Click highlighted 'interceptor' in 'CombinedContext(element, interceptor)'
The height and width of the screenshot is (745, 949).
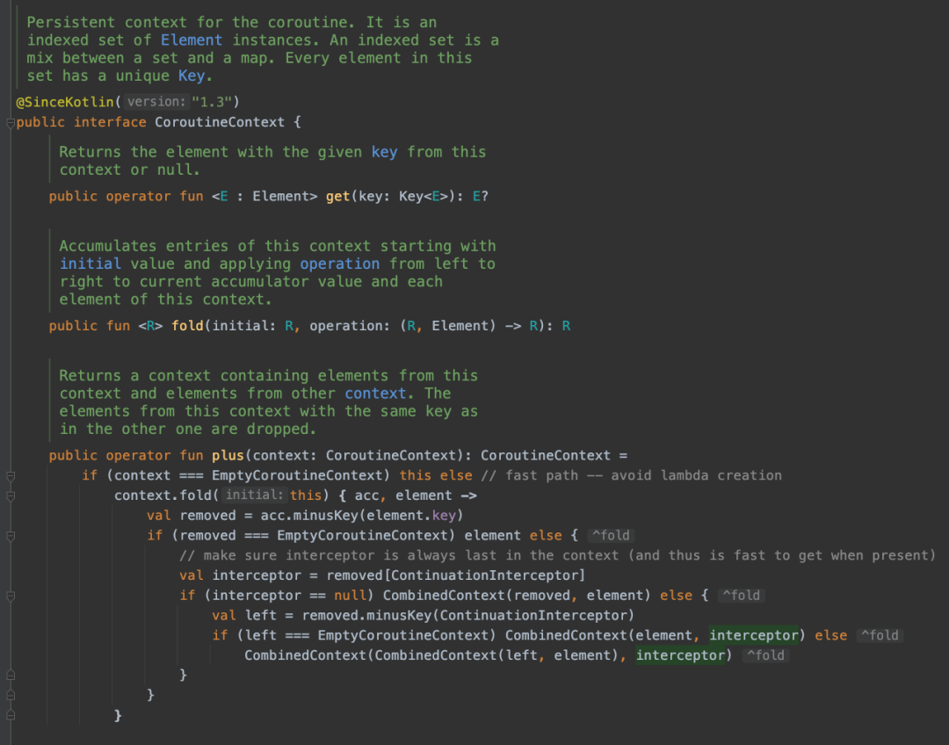point(754,635)
